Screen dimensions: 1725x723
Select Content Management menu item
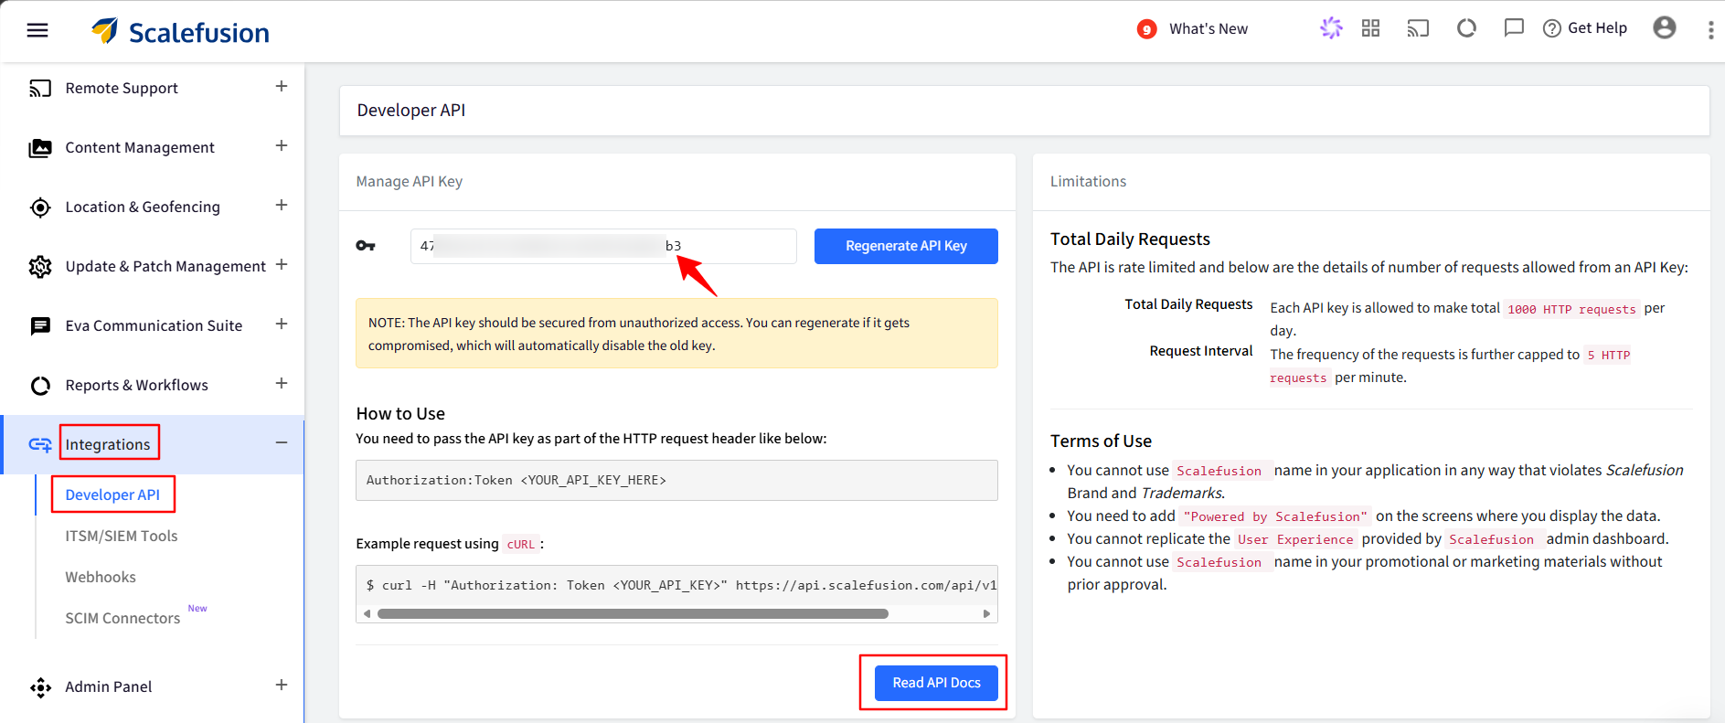[x=140, y=148]
